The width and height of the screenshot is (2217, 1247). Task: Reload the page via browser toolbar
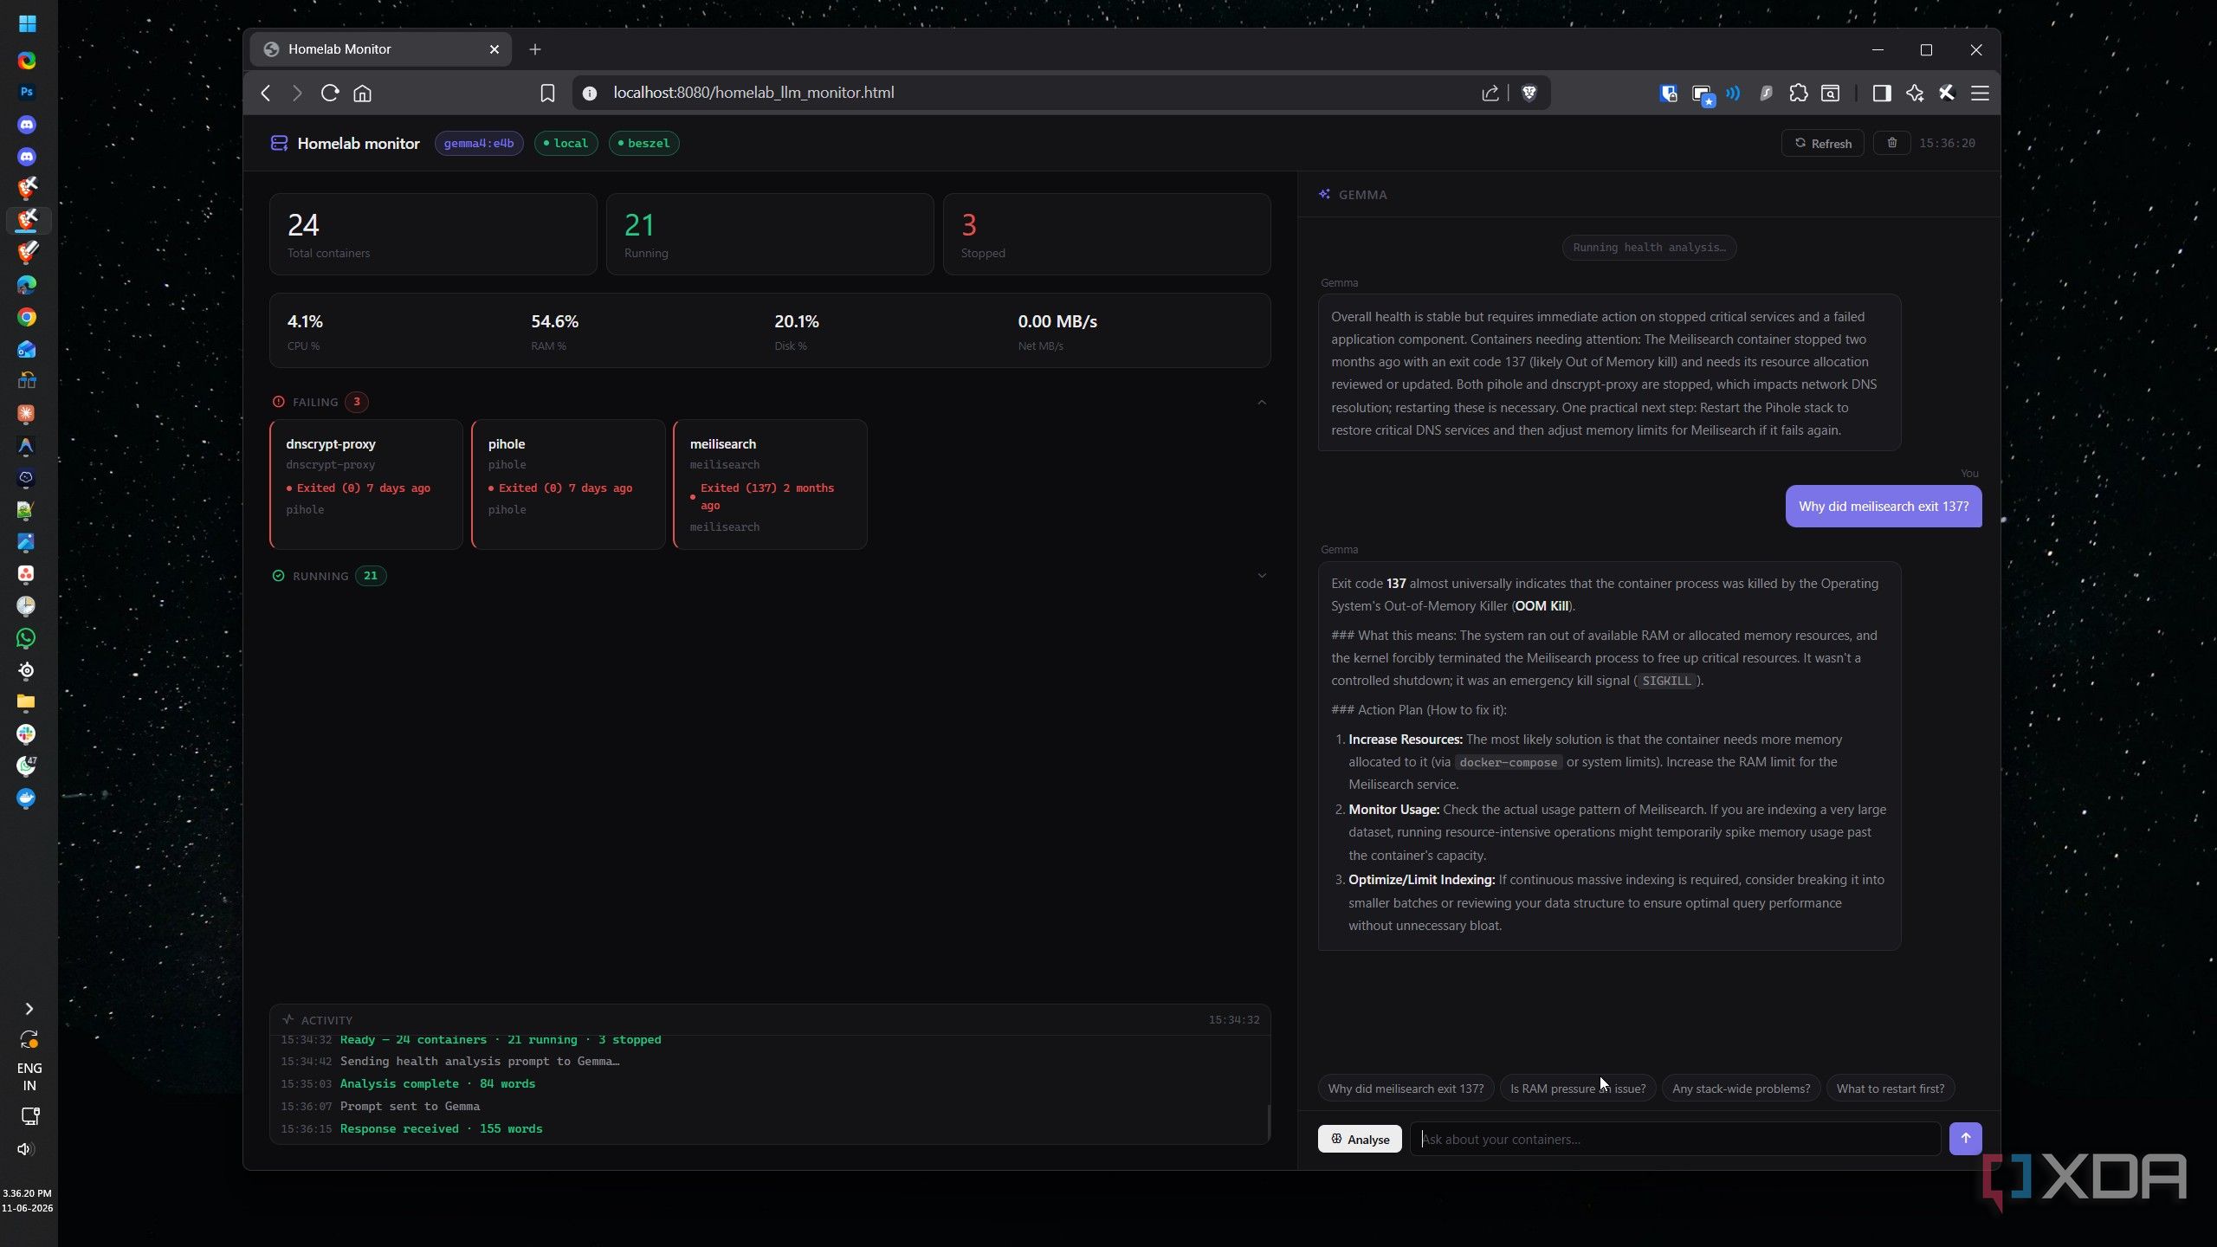pyautogui.click(x=329, y=93)
